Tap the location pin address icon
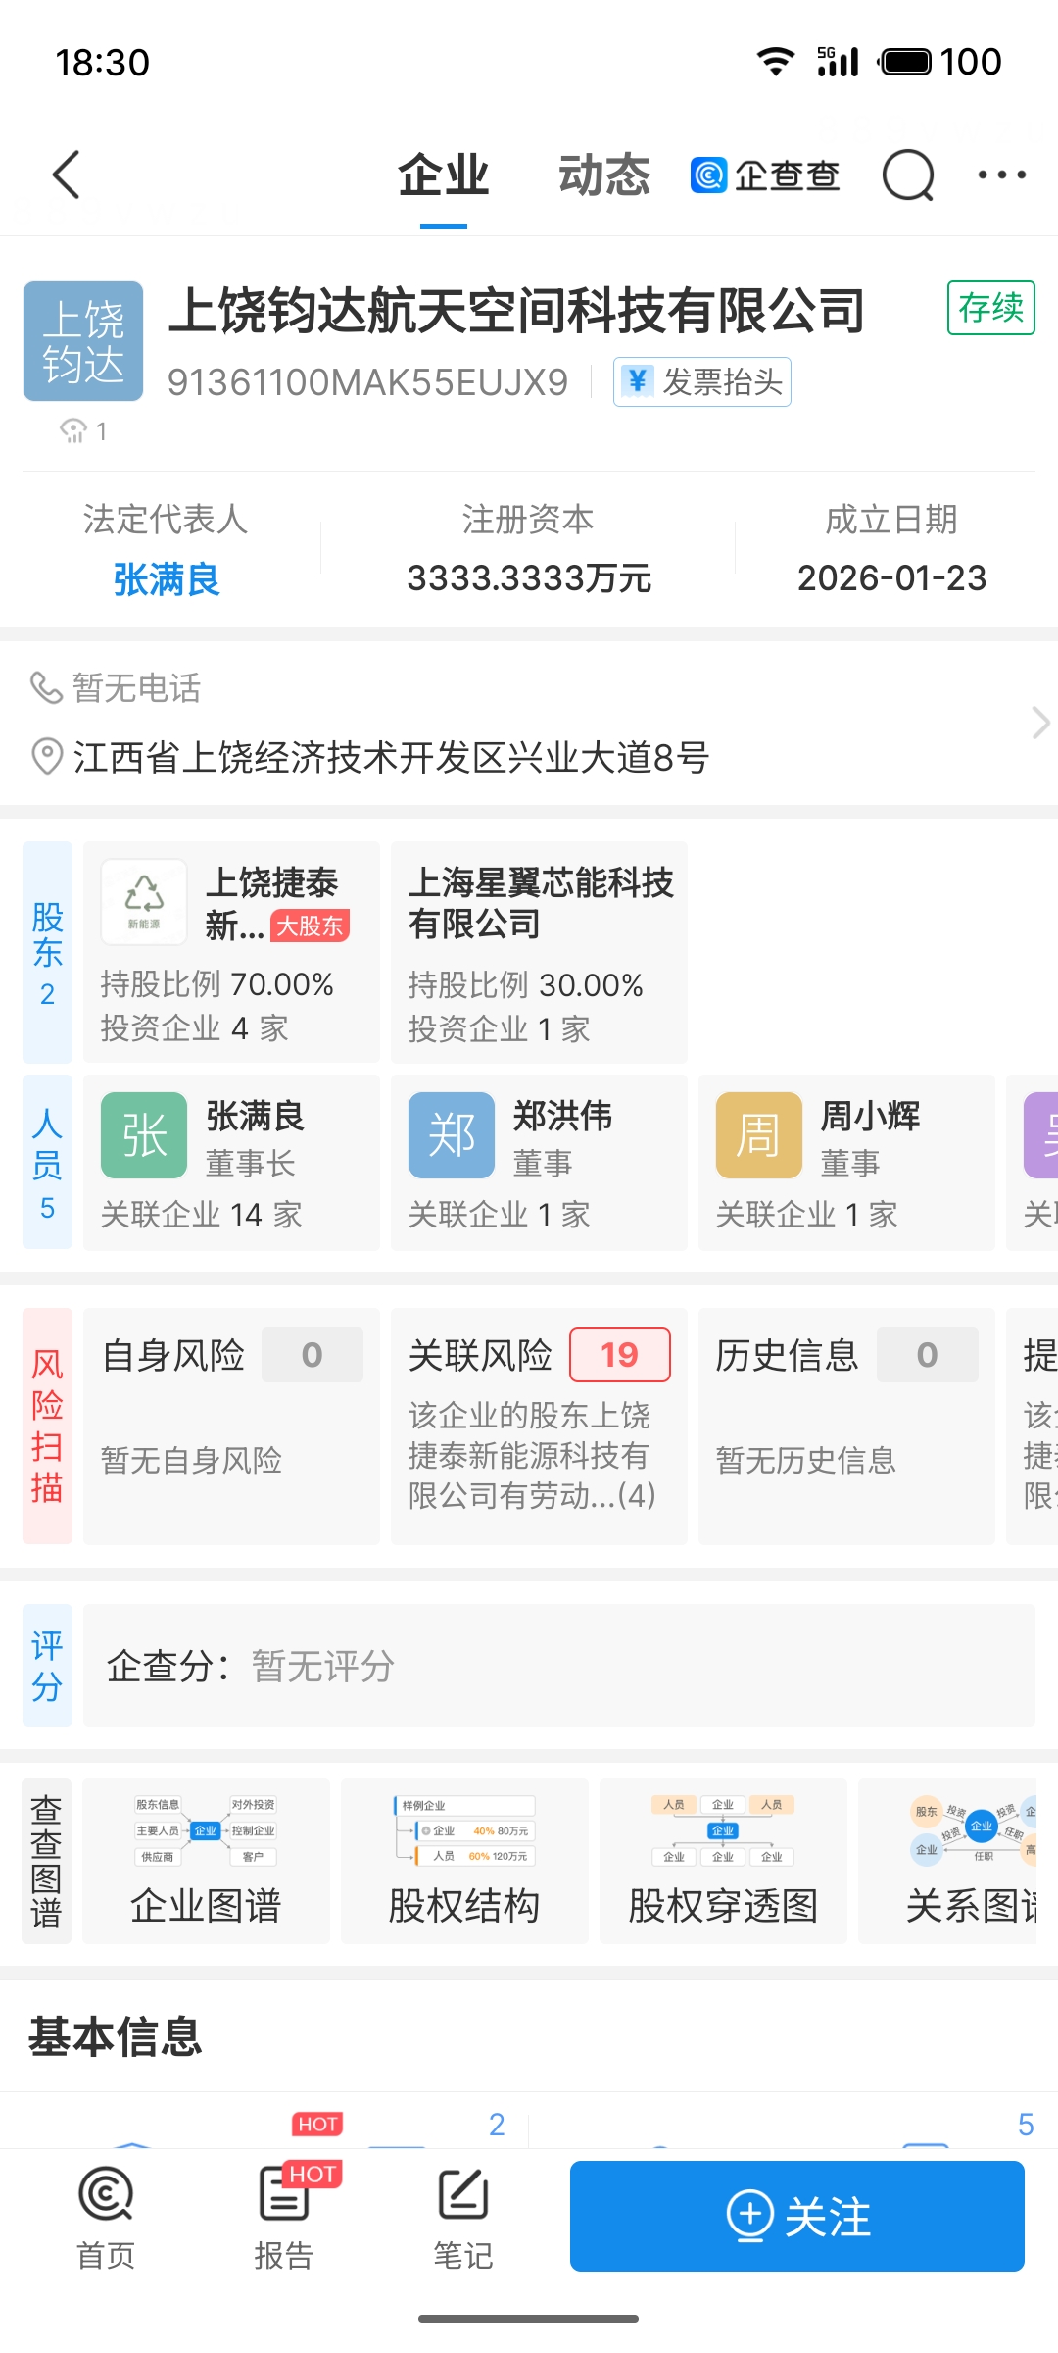 click(x=46, y=757)
